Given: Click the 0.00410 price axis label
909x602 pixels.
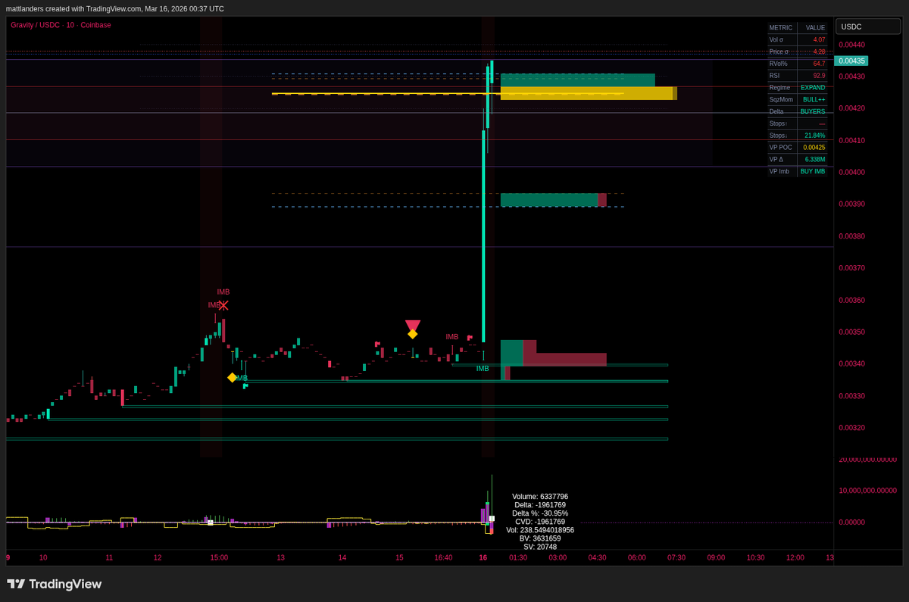Looking at the screenshot, I should (x=851, y=141).
